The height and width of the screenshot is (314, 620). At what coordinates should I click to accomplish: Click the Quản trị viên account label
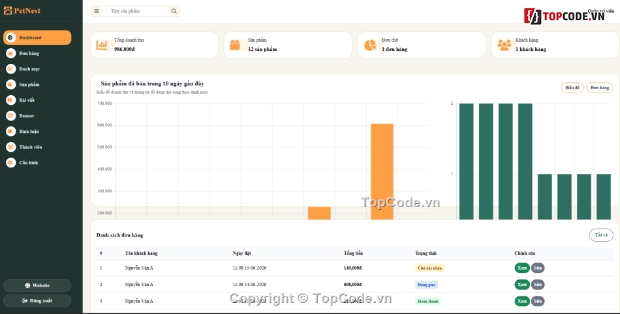pos(601,11)
